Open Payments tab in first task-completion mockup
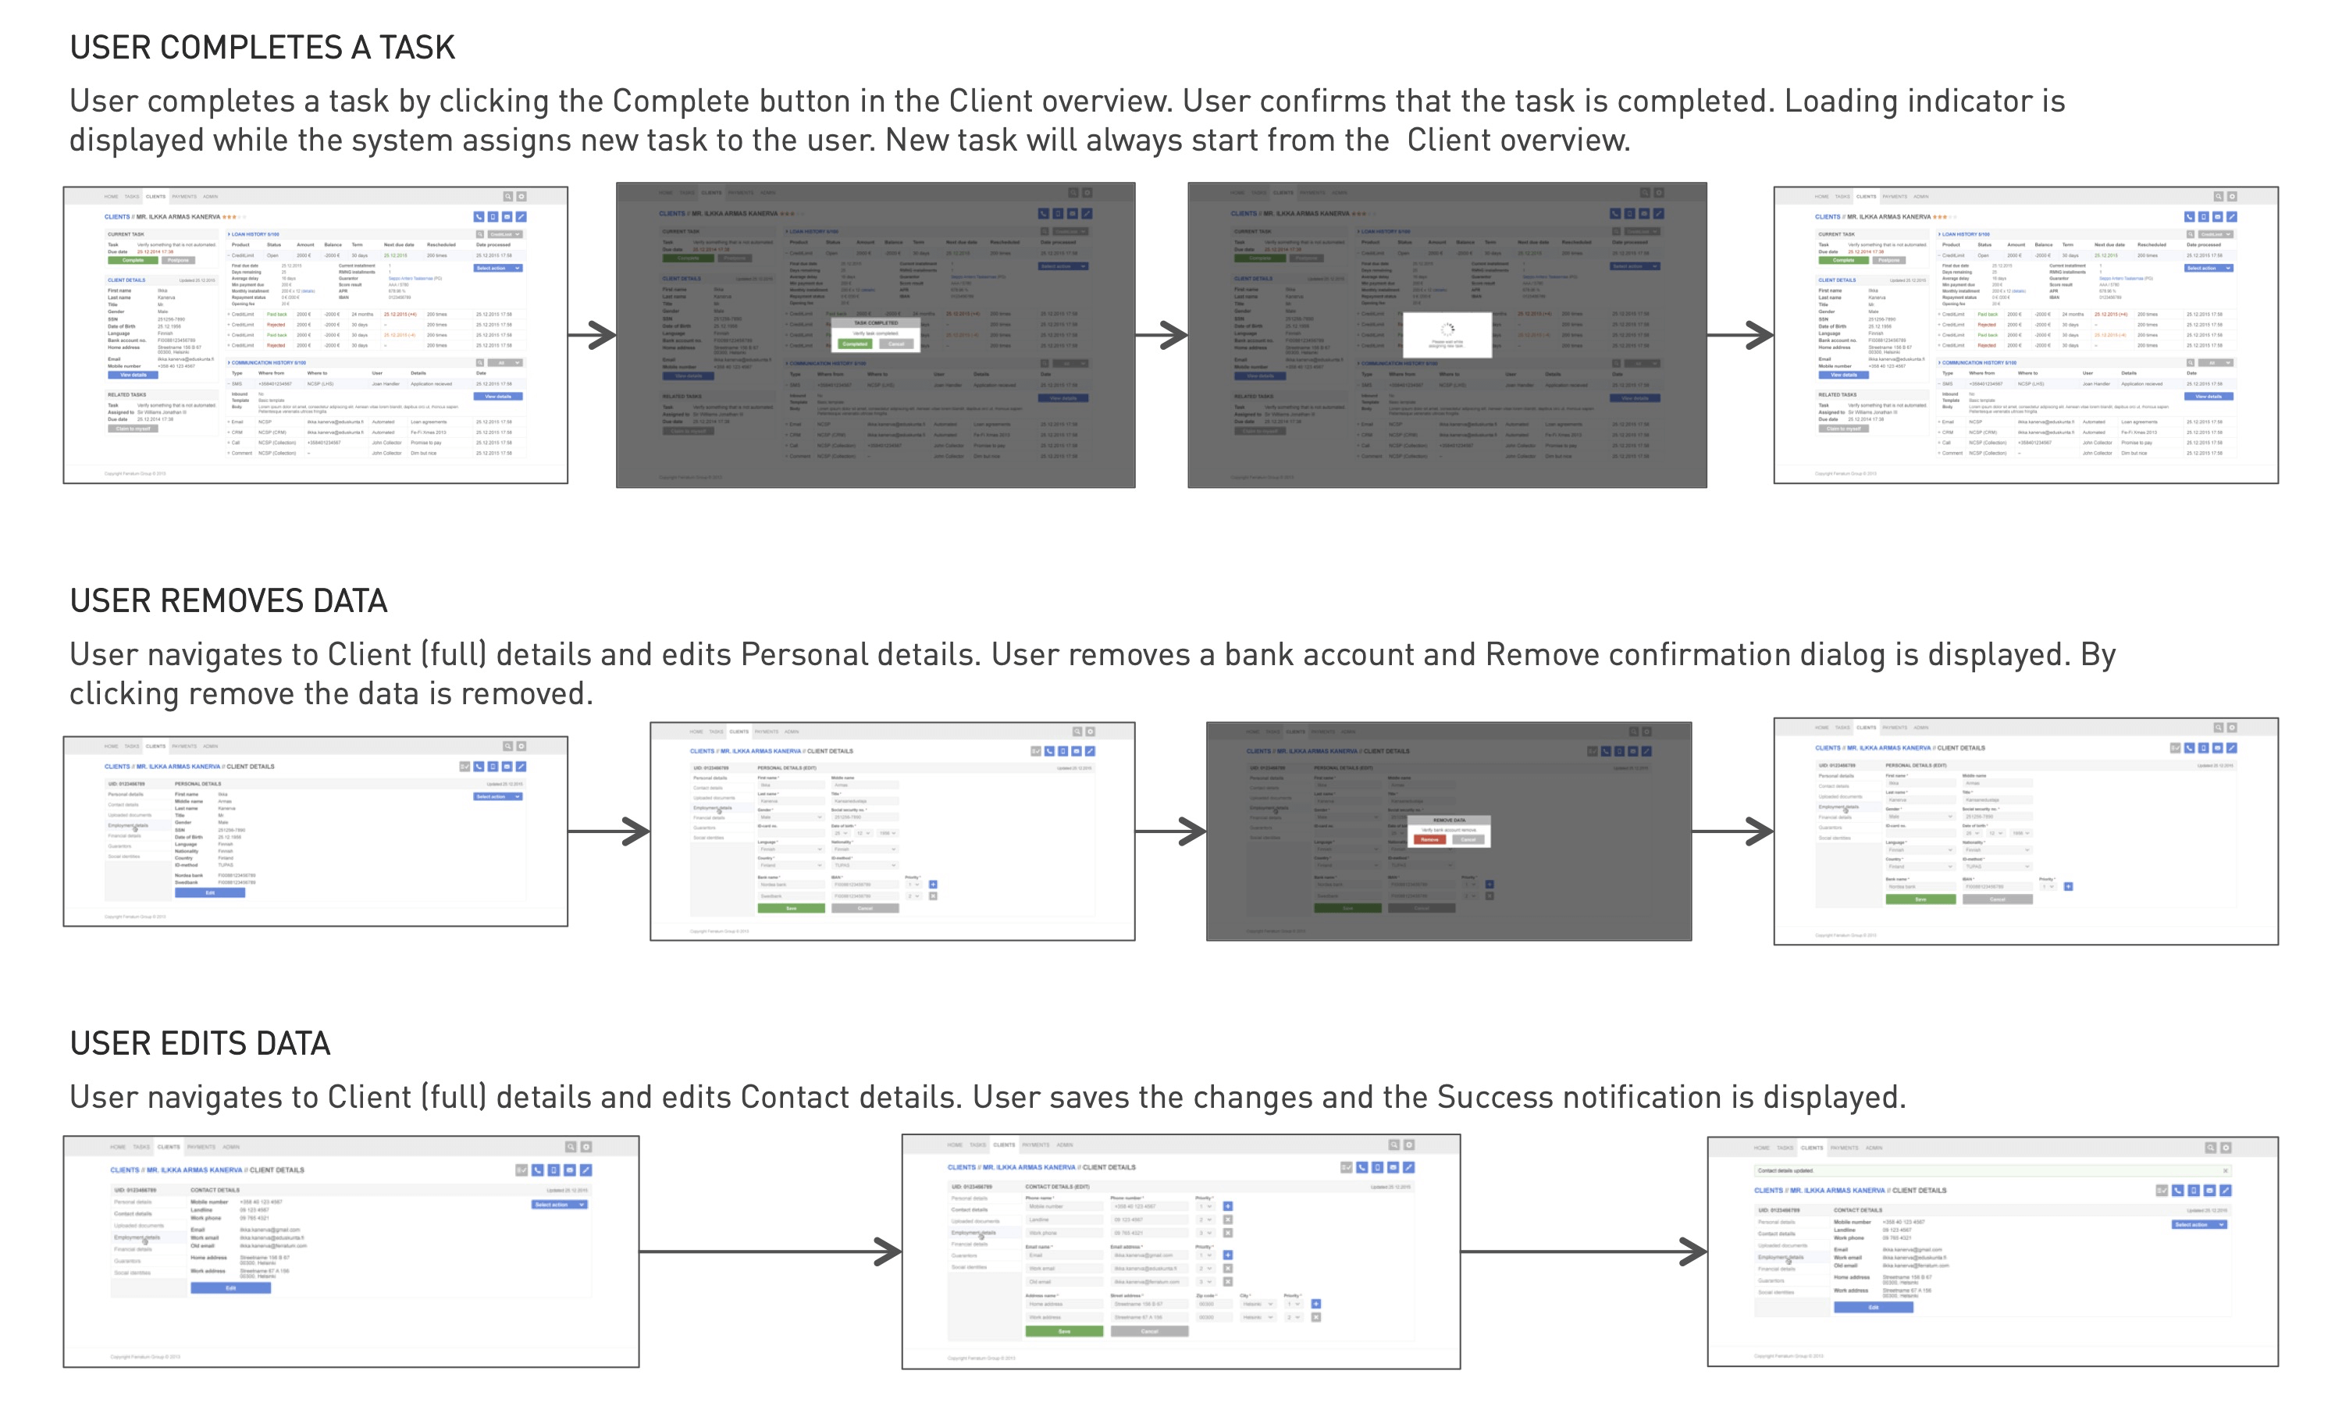The width and height of the screenshot is (2342, 1417). point(183,197)
